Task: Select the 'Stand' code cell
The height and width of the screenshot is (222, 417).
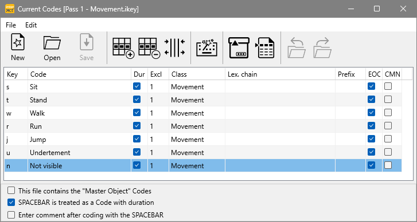Action: click(x=80, y=100)
